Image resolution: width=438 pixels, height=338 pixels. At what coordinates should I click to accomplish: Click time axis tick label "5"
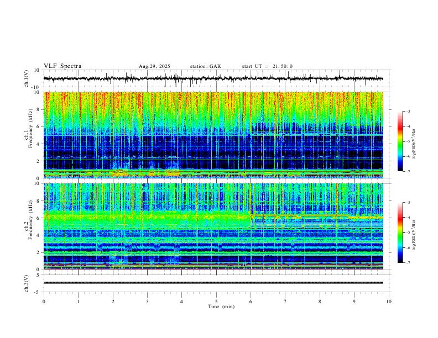[216, 302]
